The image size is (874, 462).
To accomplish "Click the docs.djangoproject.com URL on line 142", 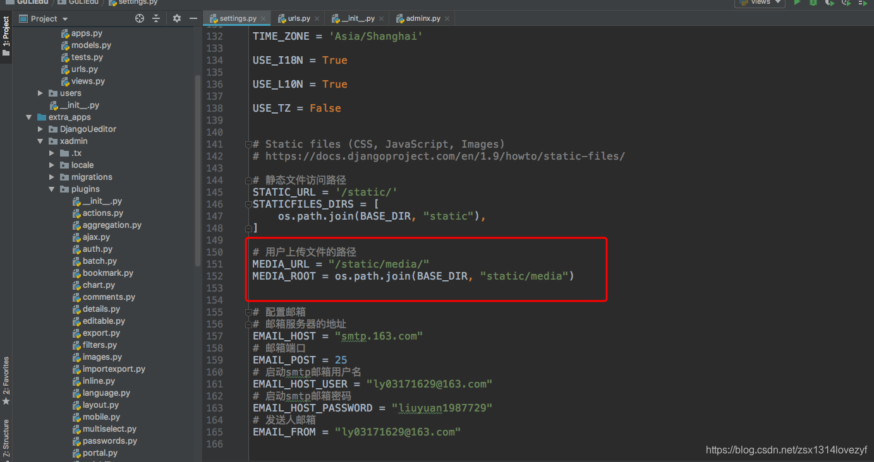I will pos(445,156).
